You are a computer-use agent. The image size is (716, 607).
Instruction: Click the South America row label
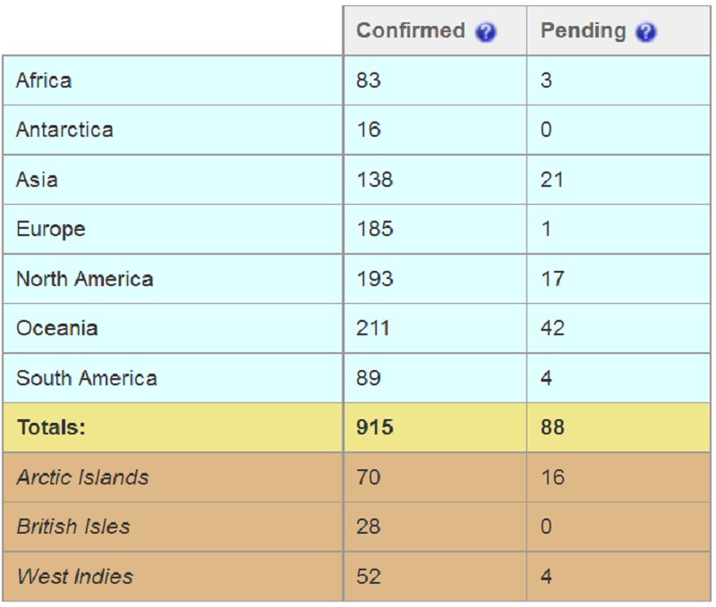coord(86,378)
